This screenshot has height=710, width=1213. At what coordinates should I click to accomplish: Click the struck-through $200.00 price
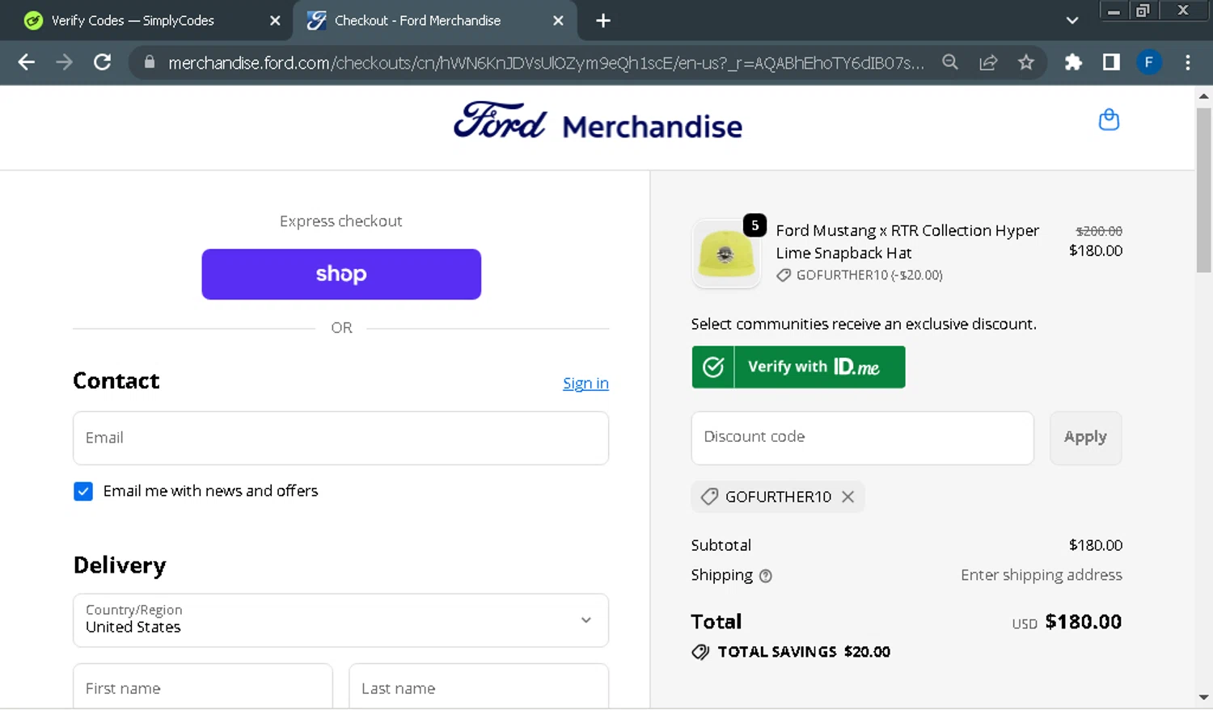(x=1099, y=231)
